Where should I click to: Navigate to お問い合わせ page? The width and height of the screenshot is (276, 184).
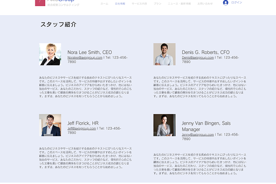point(205,3)
